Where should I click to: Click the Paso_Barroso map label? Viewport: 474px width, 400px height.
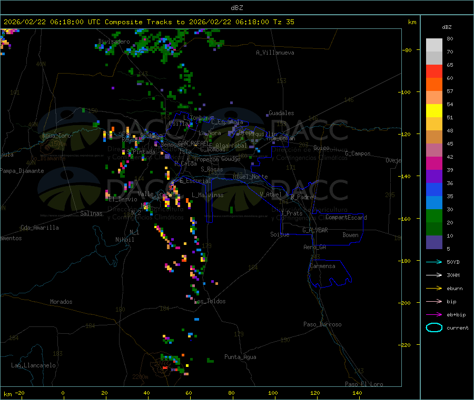322,324
